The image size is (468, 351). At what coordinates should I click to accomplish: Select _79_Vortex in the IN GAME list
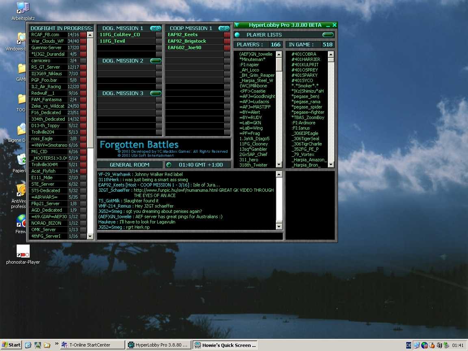tap(302, 155)
